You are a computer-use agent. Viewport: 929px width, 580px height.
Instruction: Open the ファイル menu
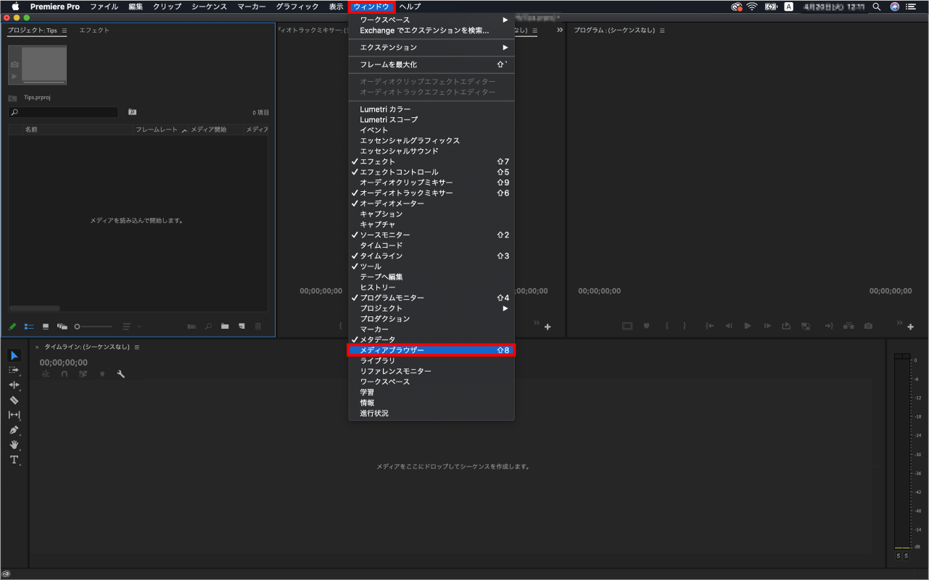[x=104, y=7]
